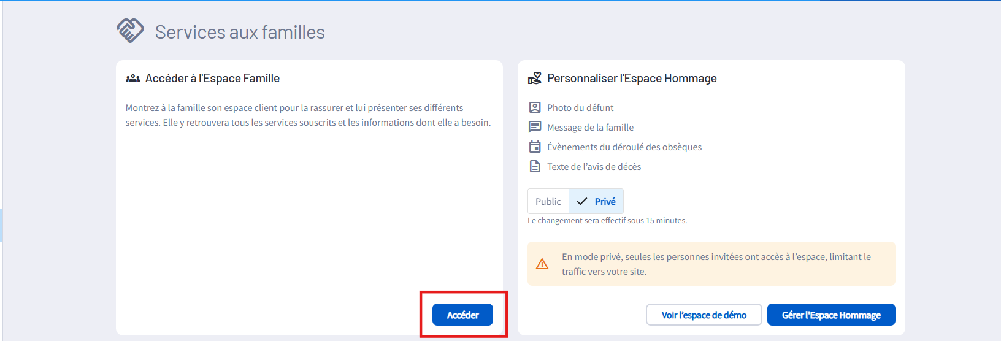
Task: Click the checkmark icon in the Privé option
Action: click(582, 201)
